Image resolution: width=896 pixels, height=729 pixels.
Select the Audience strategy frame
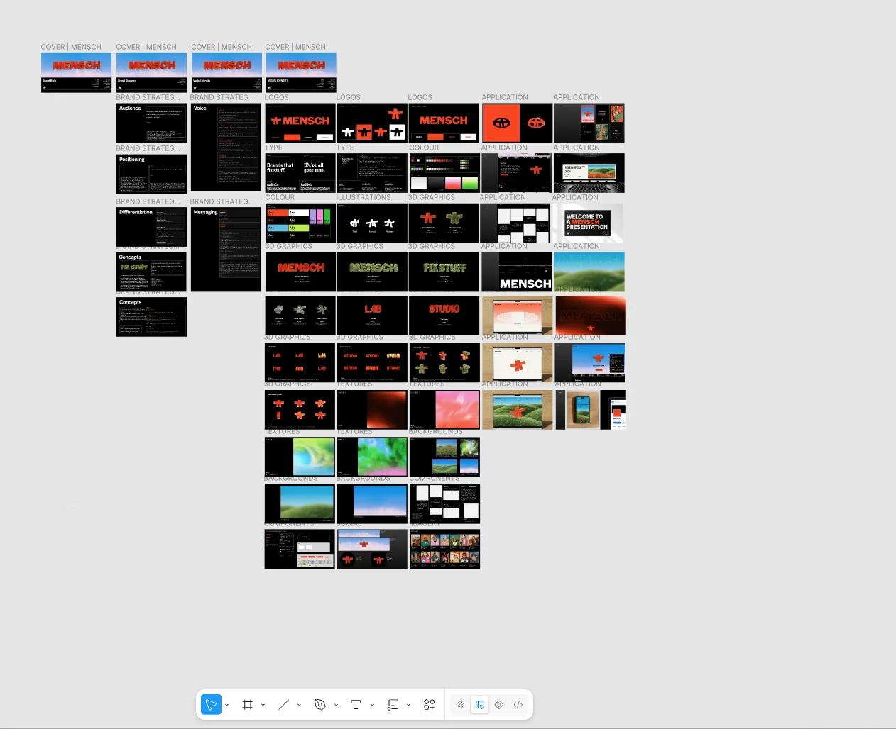151,123
